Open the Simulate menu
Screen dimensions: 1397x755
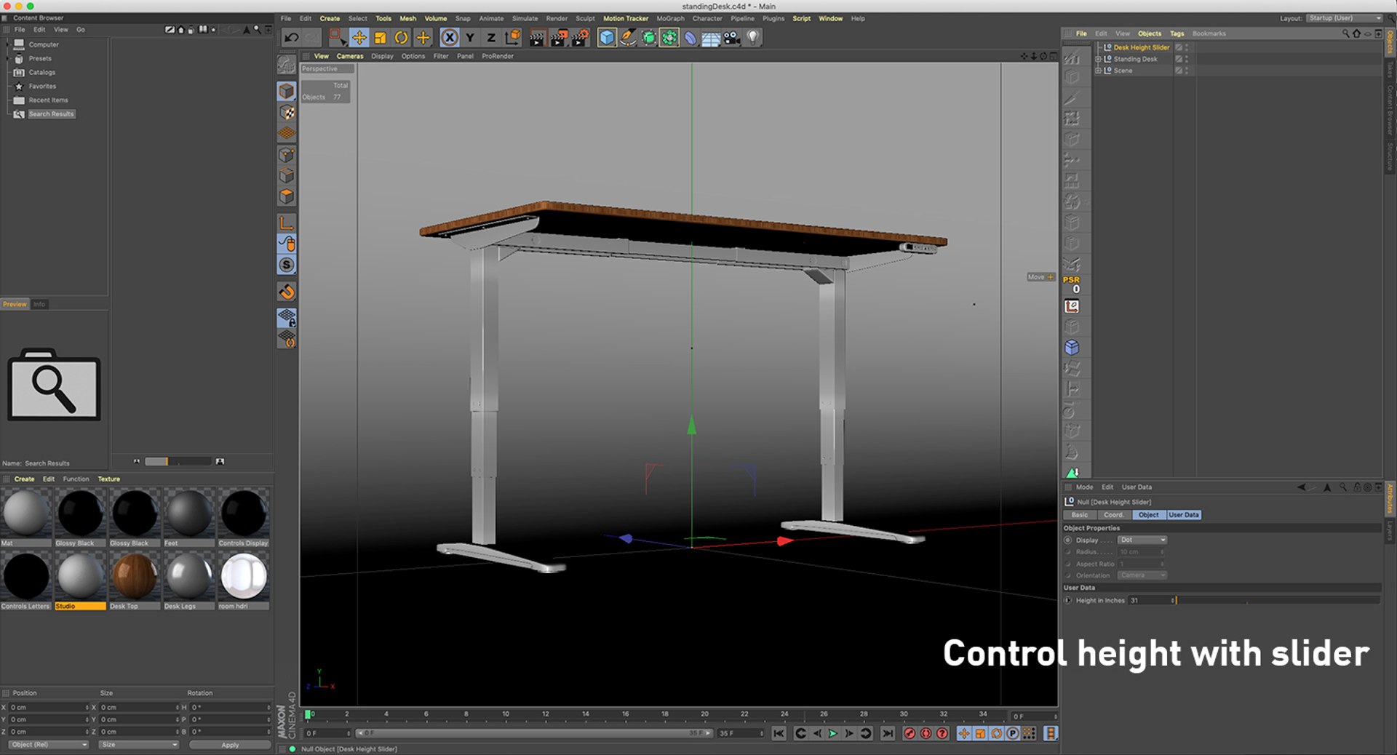525,18
